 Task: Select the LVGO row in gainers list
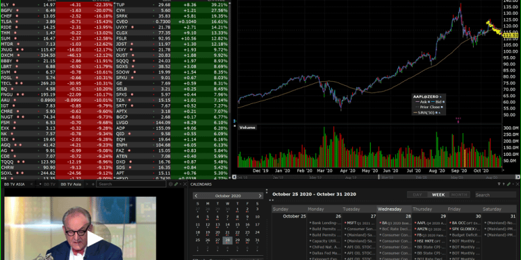tap(172, 123)
